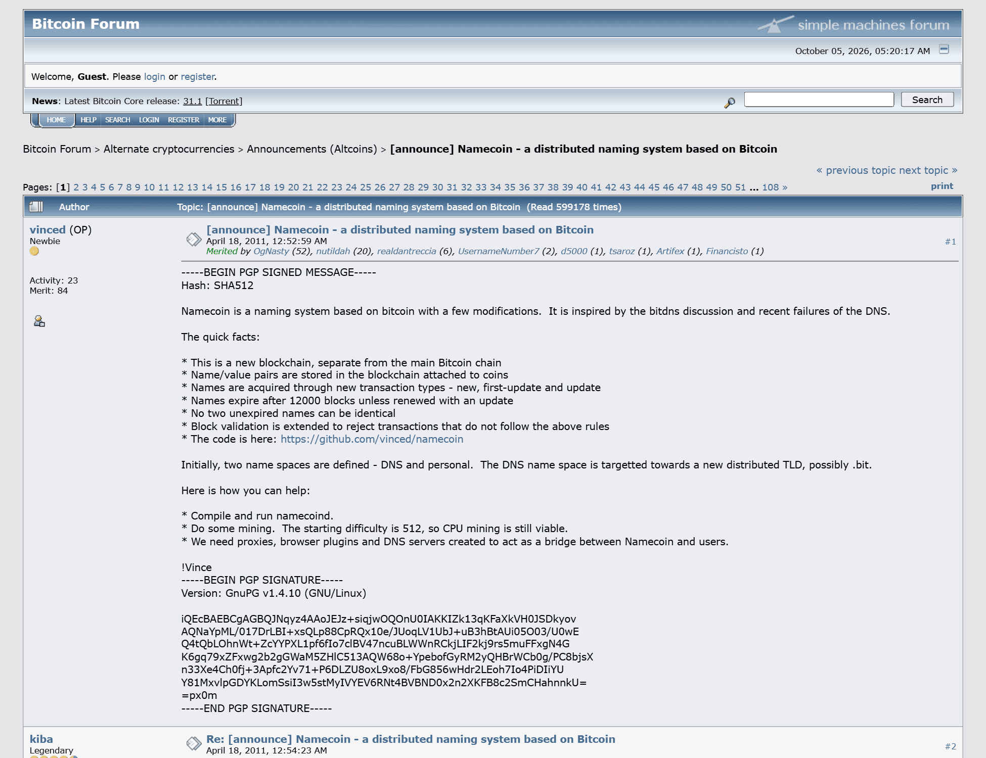986x758 pixels.
Task: Open vinced's user profile link
Action: pos(48,230)
